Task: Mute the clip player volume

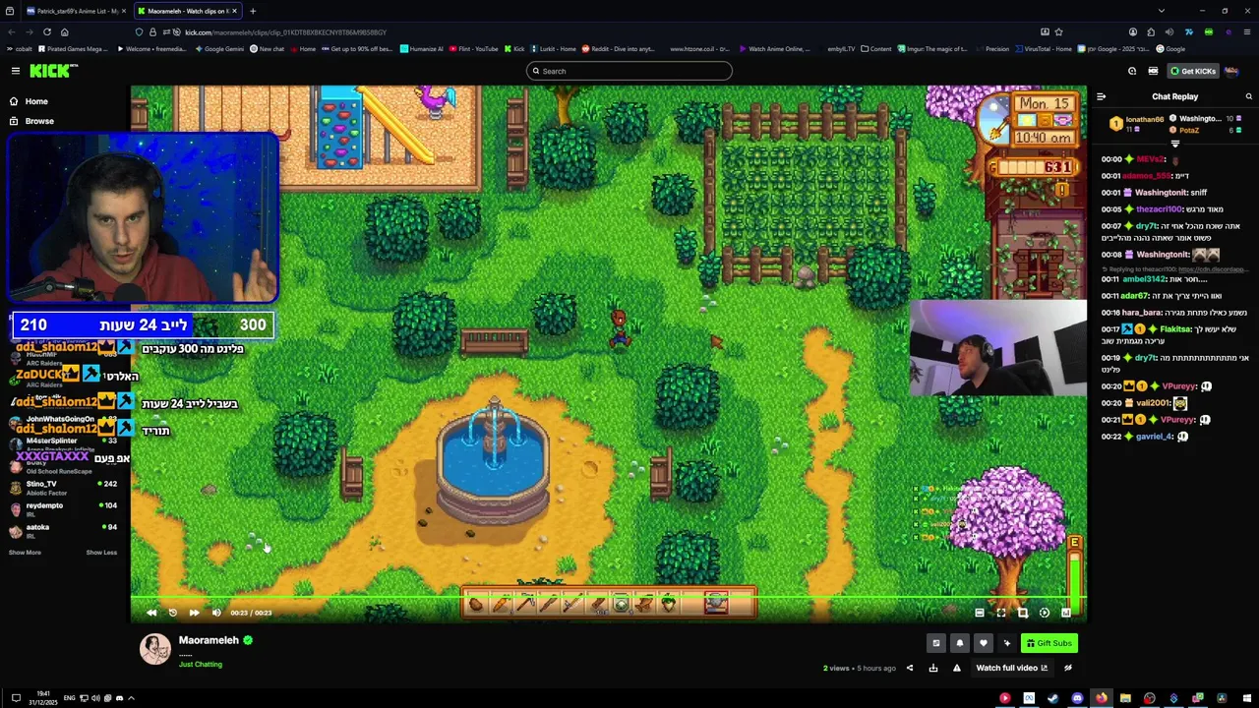Action: pos(216,613)
